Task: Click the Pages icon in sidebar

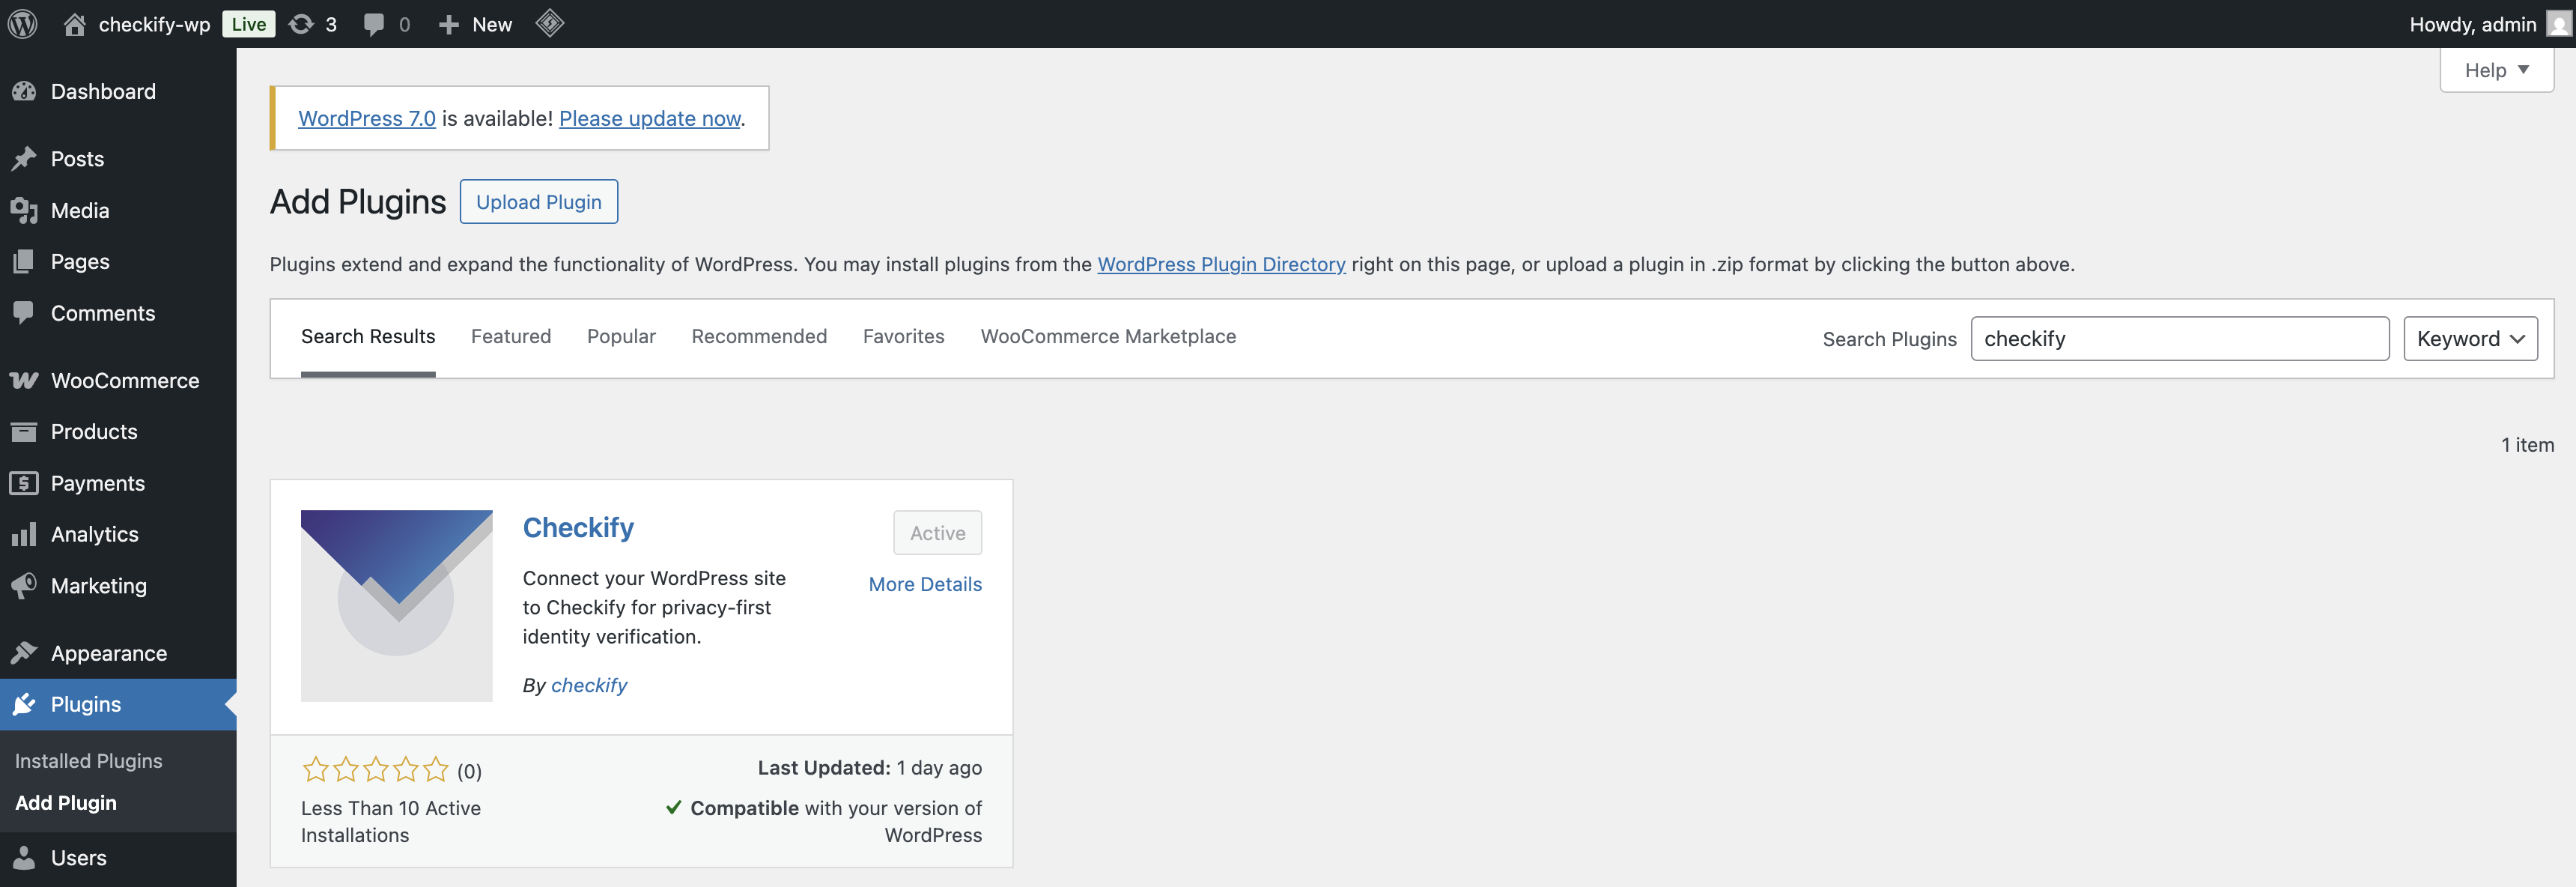Action: coord(24,262)
